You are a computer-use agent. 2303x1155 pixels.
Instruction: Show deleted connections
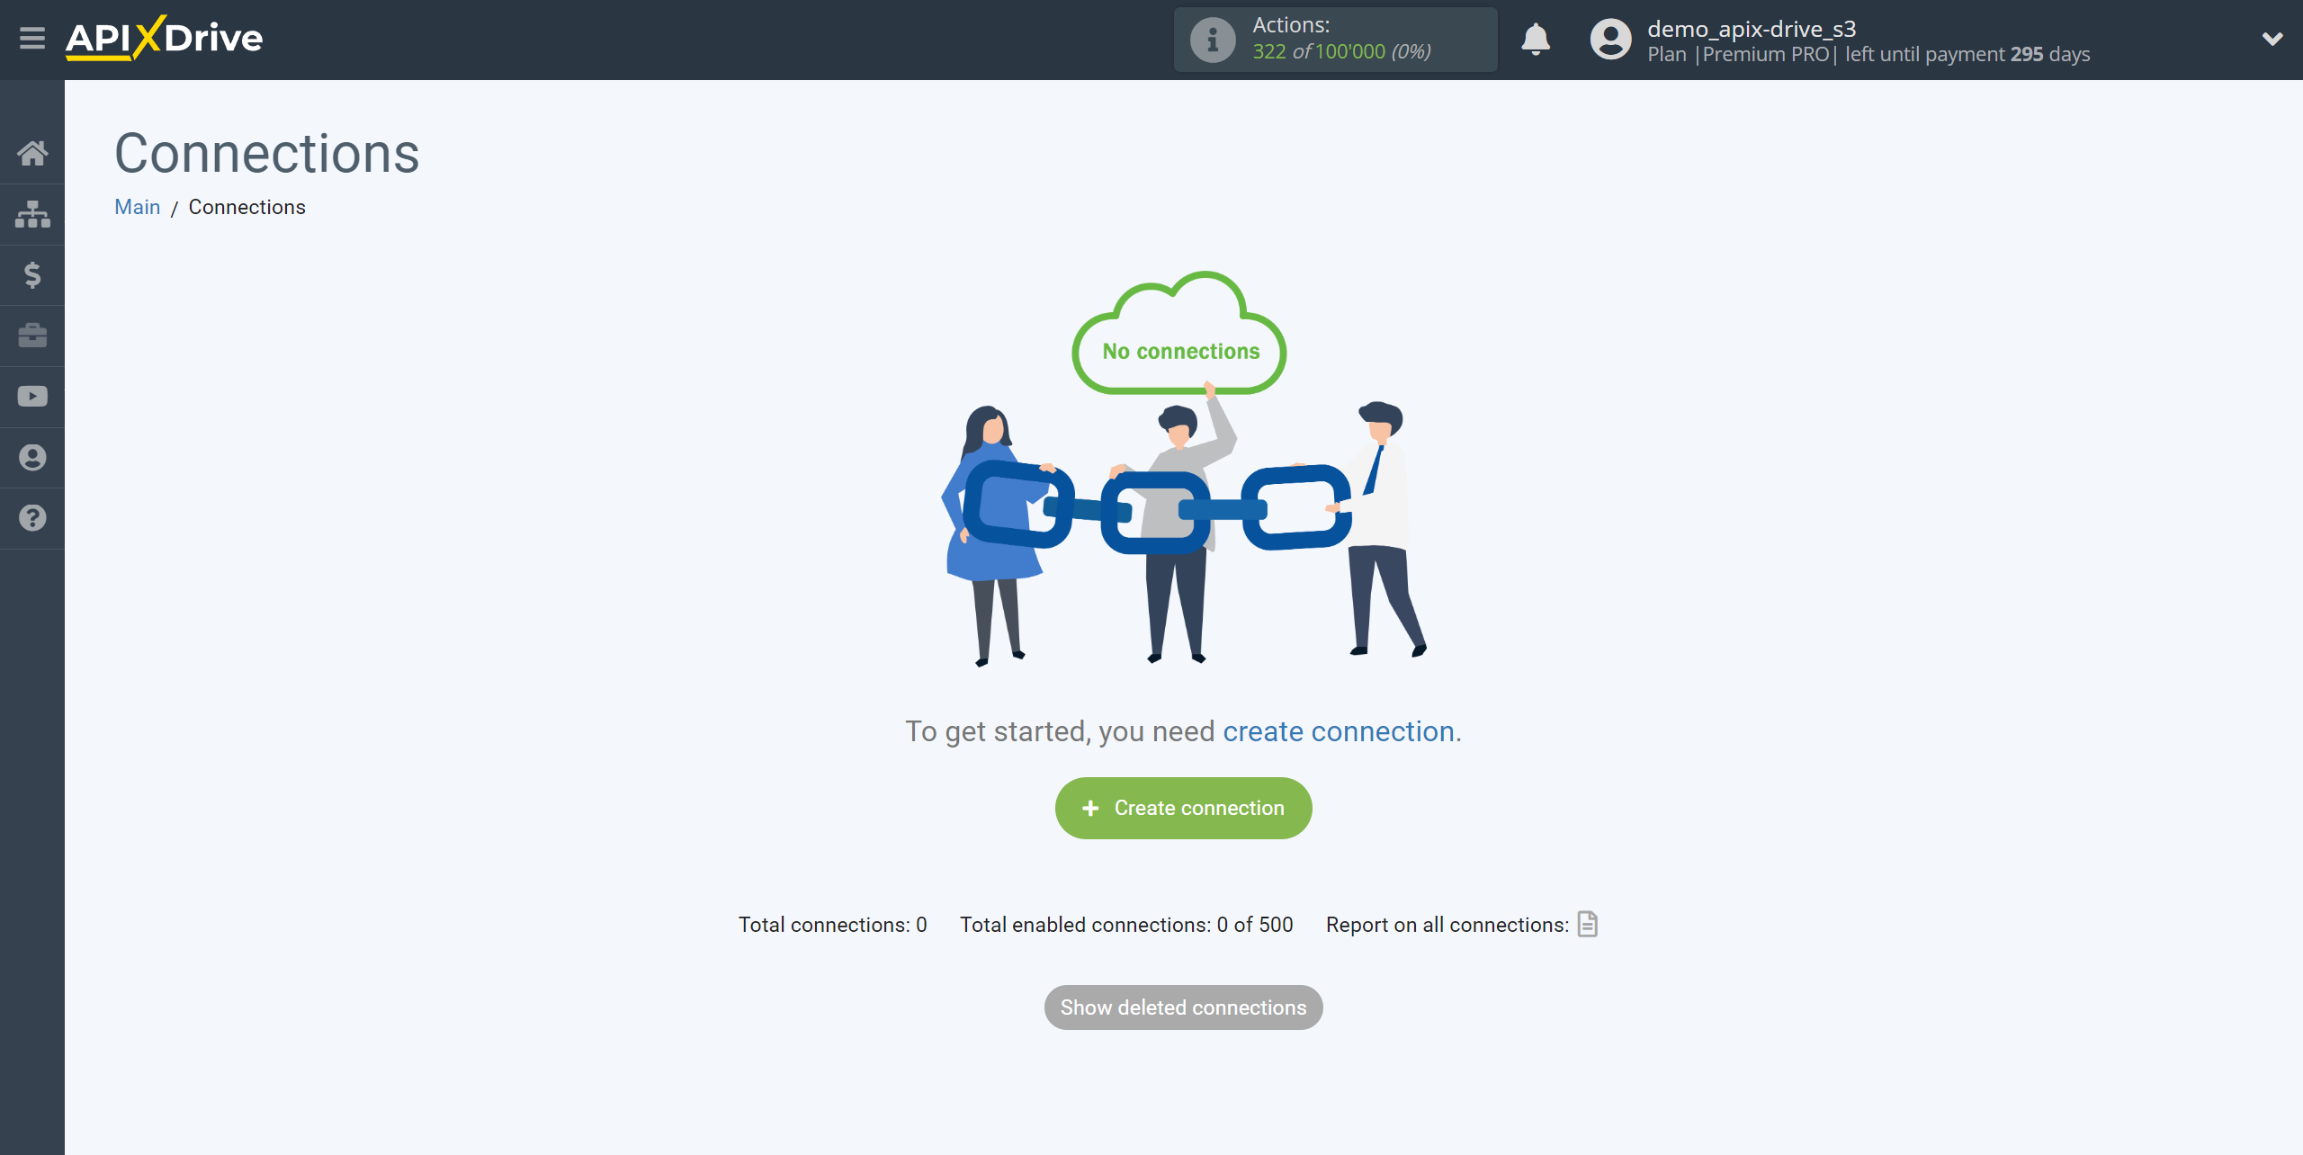[x=1184, y=1007]
